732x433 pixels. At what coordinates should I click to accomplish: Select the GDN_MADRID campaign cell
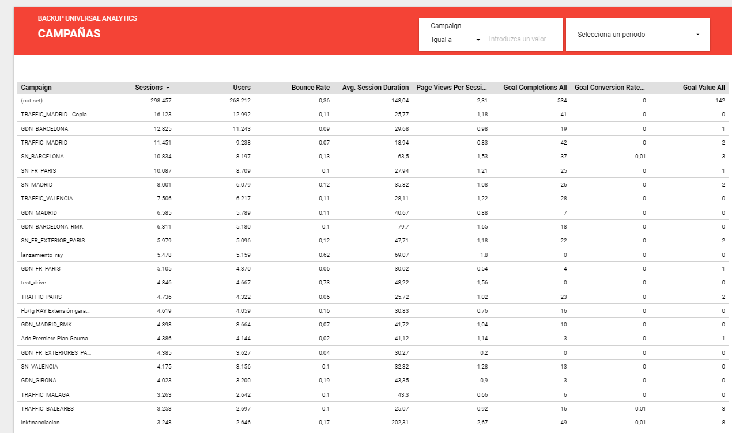pos(39,212)
